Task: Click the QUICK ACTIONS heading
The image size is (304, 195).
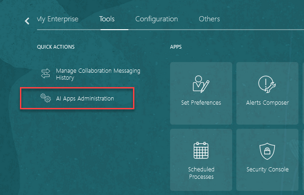Action: [56, 47]
